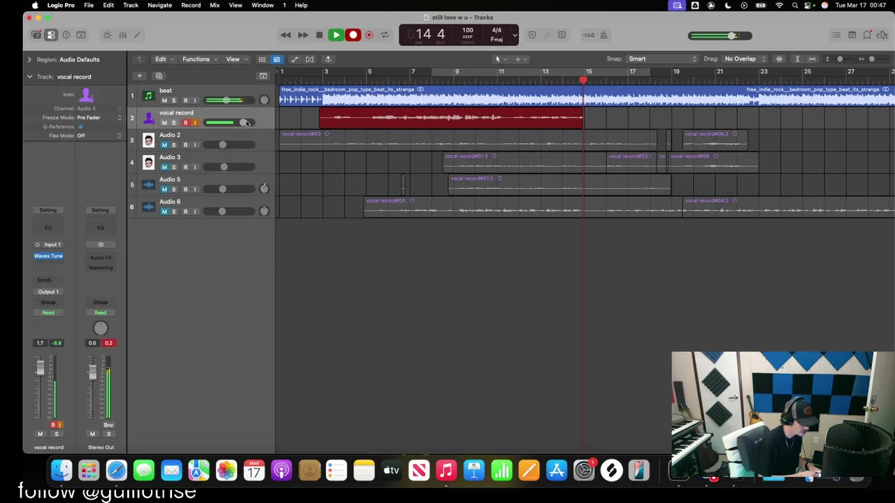Click the Waves Tune plugin slot
Screen dimensions: 895x503
(48, 256)
